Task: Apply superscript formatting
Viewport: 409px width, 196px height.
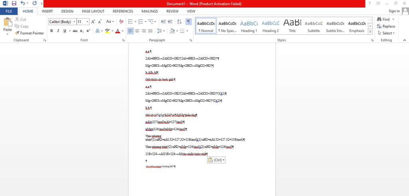Action: pos(88,31)
